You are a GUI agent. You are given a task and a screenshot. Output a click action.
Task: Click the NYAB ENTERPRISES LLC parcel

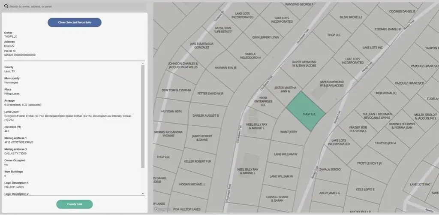263,101
